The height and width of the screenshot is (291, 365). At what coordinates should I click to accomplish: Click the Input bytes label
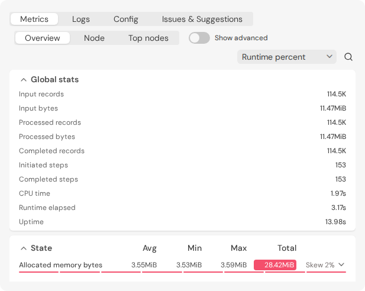click(38, 108)
